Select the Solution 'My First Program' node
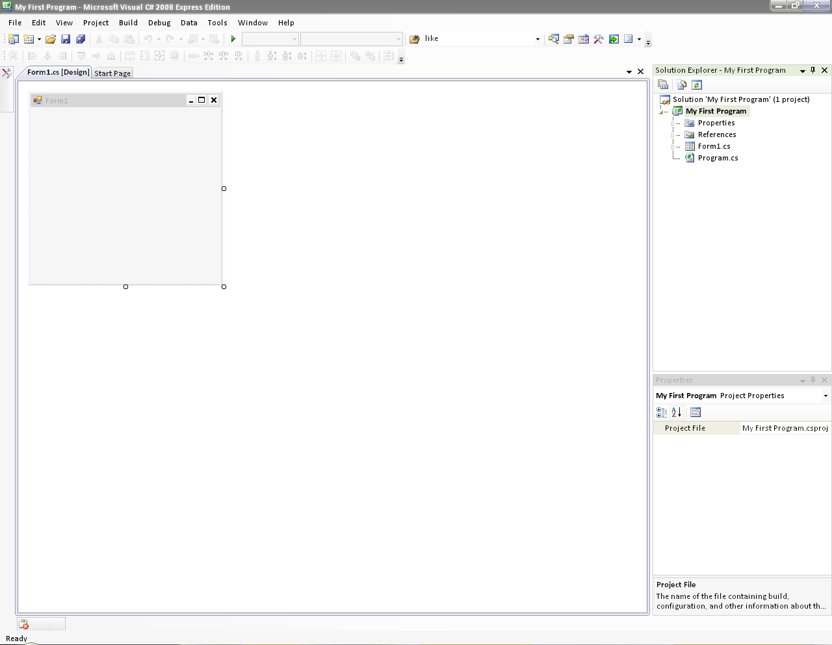The image size is (832, 645). [x=741, y=99]
